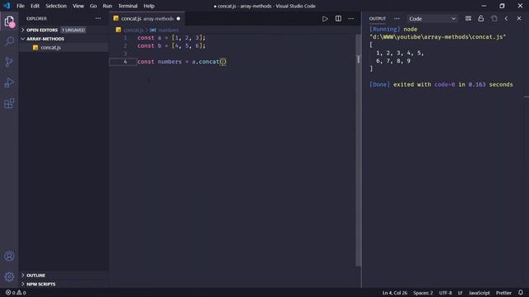
Task: Open the Manage gear settings icon
Action: point(9,277)
